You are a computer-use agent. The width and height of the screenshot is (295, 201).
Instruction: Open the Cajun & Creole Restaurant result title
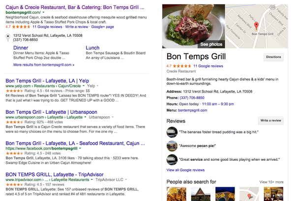tap(75, 7)
